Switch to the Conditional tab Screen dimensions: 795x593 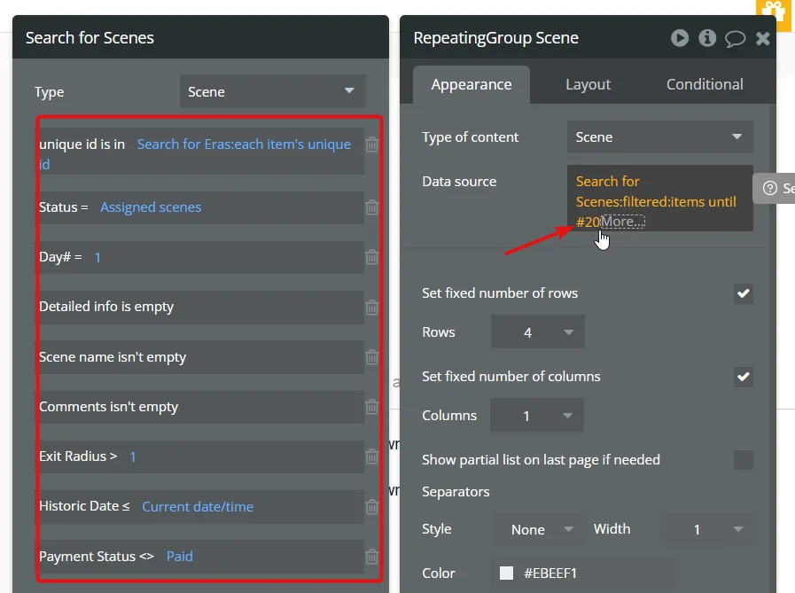click(705, 84)
